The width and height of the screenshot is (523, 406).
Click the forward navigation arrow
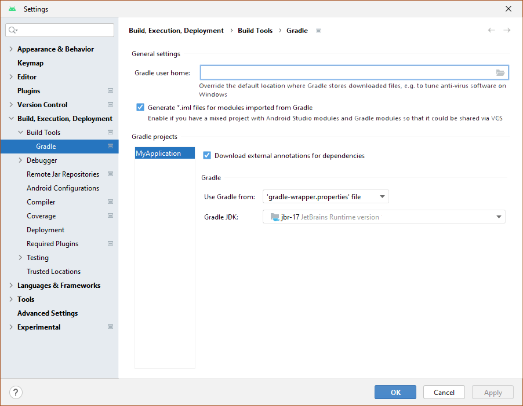click(x=507, y=30)
